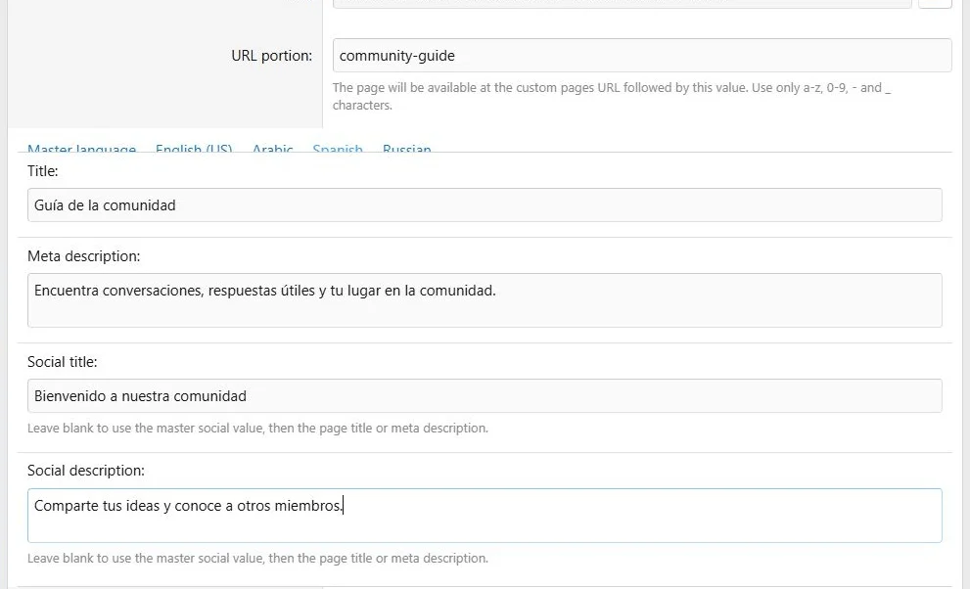Click the 'Leave blank' hint below the Social title field

click(257, 429)
